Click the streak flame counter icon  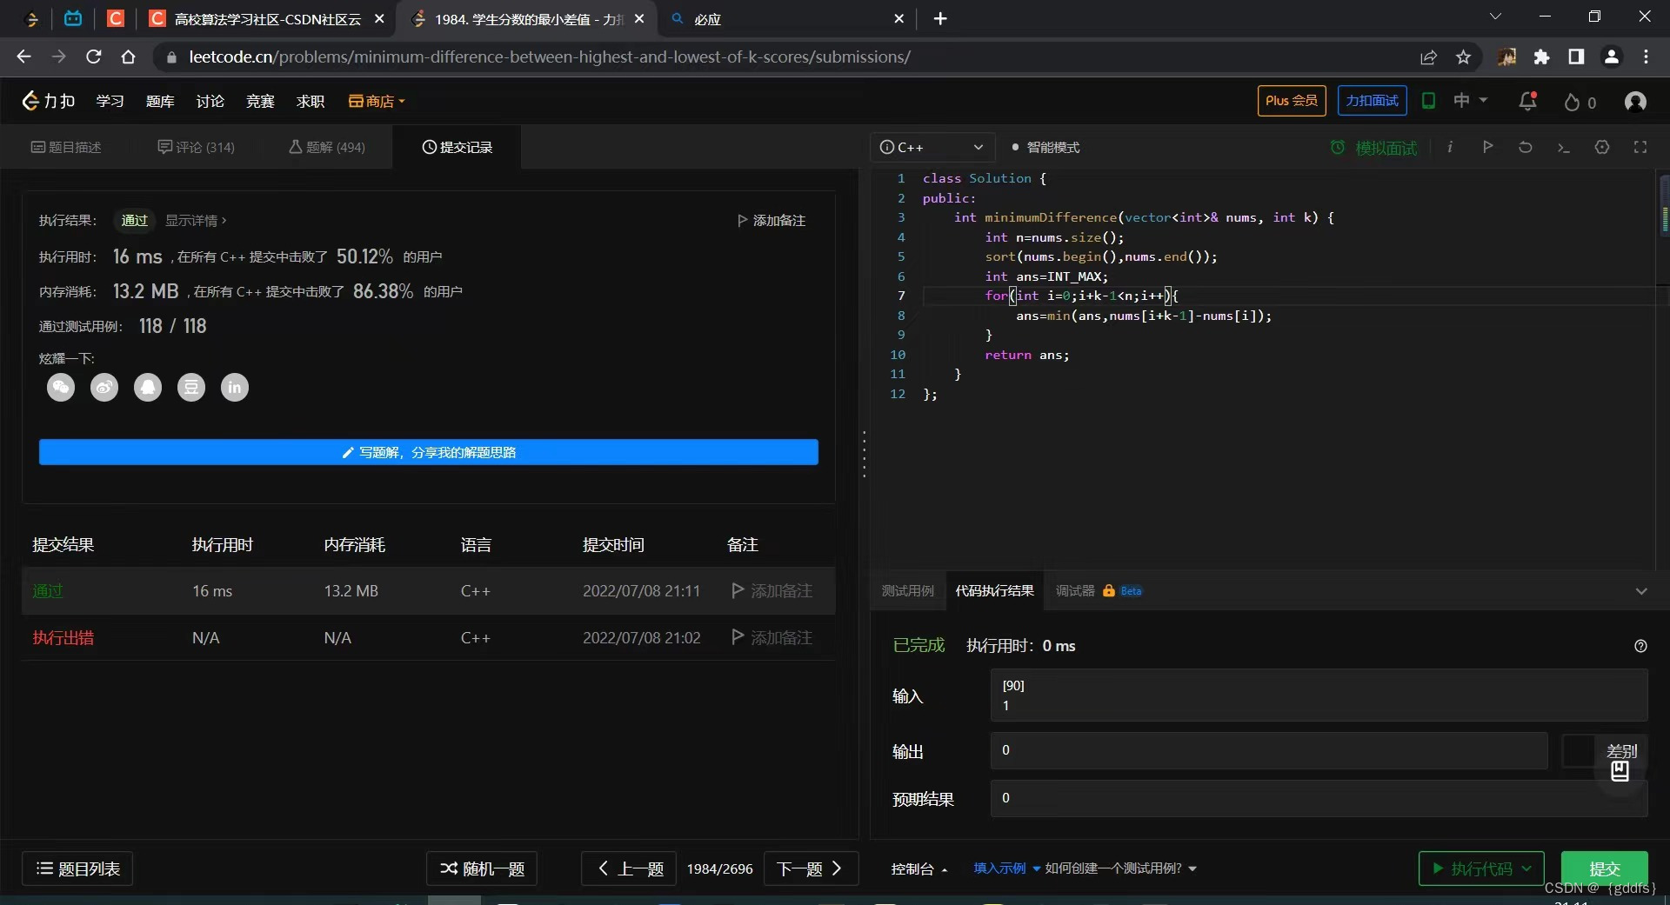1580,103
